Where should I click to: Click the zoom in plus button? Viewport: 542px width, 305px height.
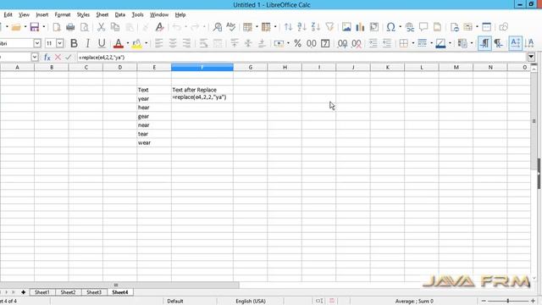point(533,302)
